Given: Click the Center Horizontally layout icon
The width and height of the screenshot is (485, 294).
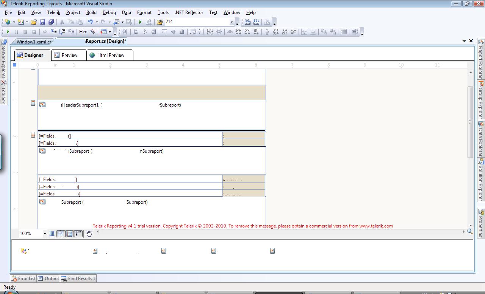Looking at the screenshot, I should coord(304,32).
